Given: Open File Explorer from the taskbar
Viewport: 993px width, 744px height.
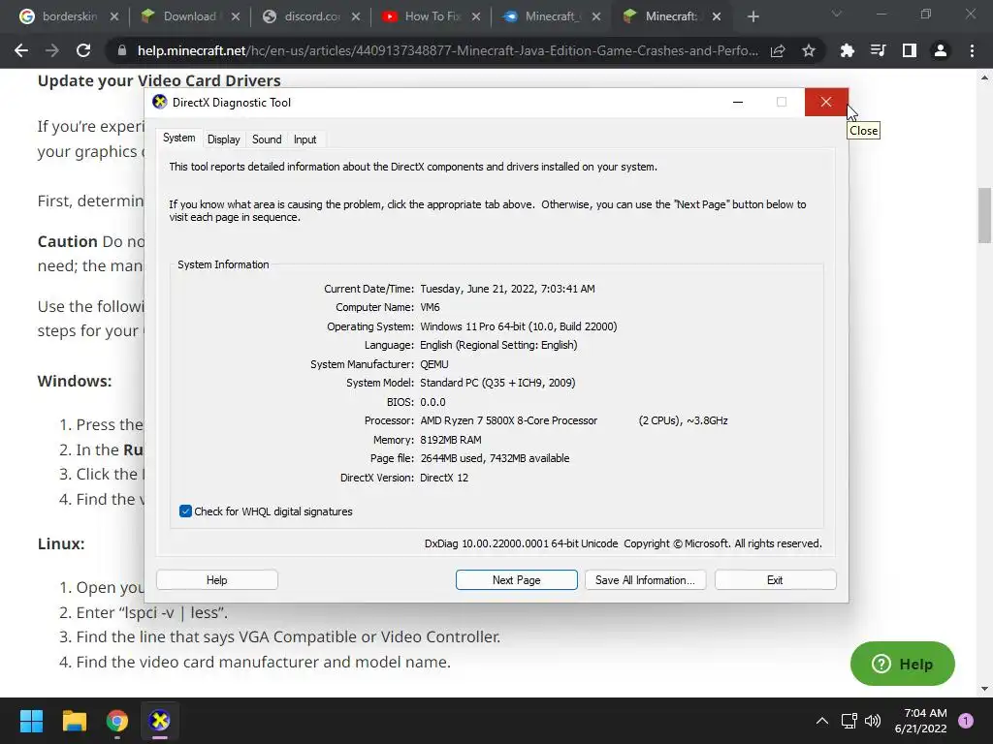Looking at the screenshot, I should [74, 720].
